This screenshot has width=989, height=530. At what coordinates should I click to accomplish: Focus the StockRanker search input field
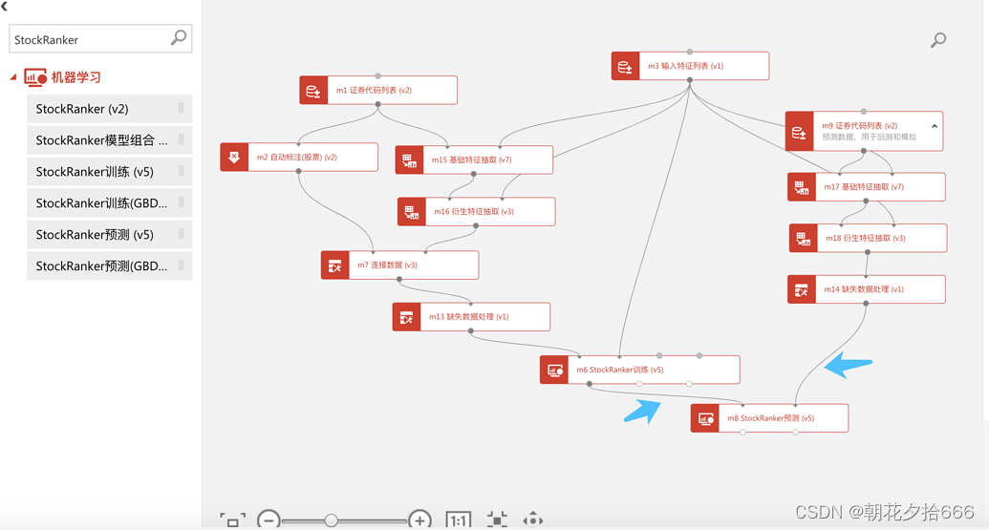[100, 39]
